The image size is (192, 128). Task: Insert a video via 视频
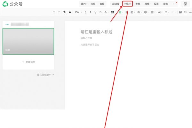click(x=93, y=4)
